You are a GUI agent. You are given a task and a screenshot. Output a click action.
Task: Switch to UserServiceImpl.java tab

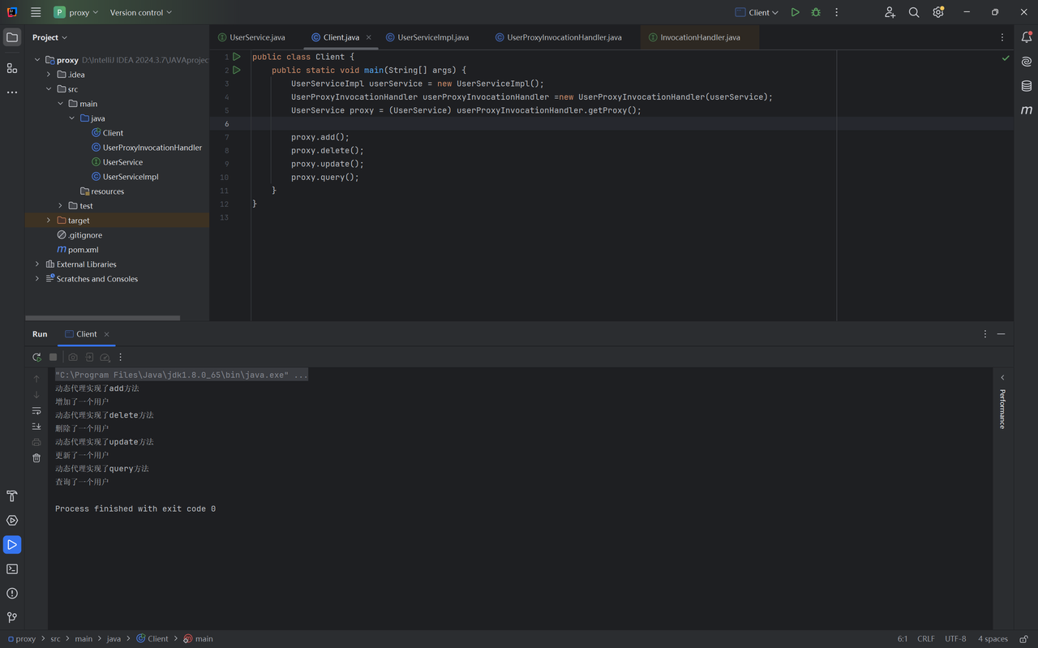(x=427, y=37)
